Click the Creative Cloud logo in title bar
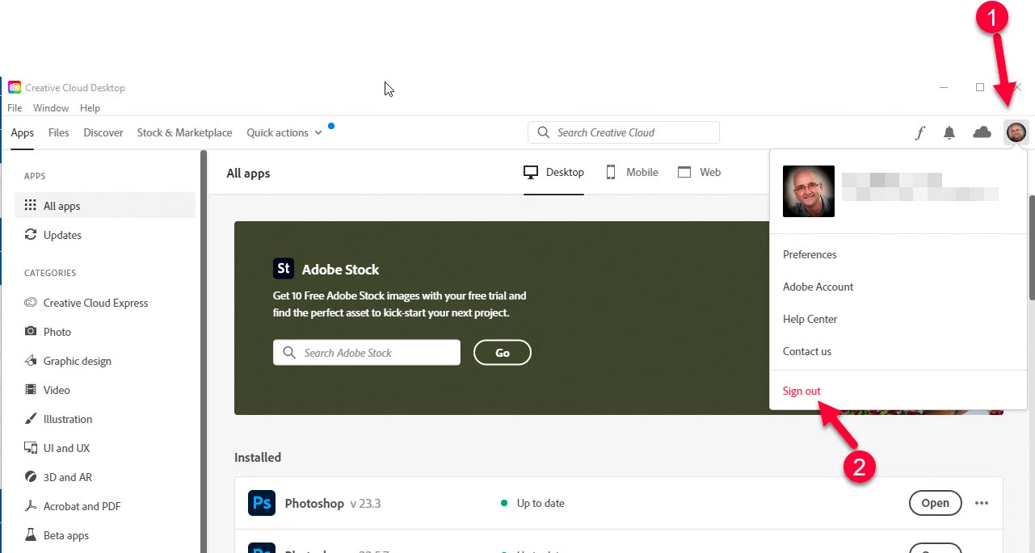 pos(15,87)
